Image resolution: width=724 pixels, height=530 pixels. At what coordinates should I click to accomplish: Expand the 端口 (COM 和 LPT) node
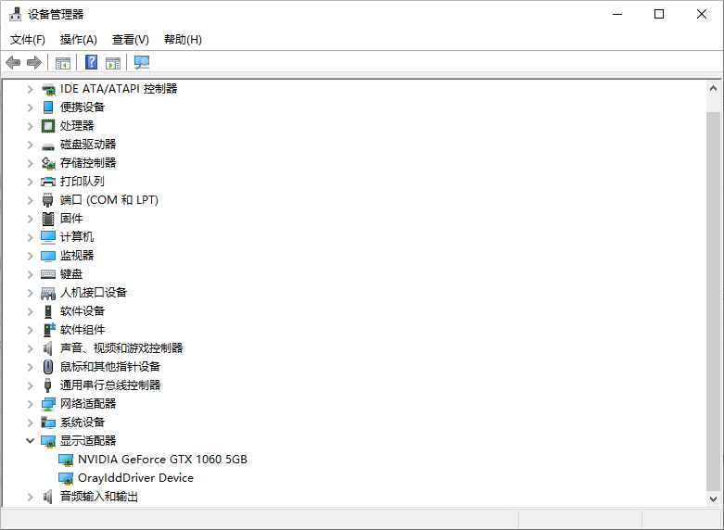coord(30,200)
